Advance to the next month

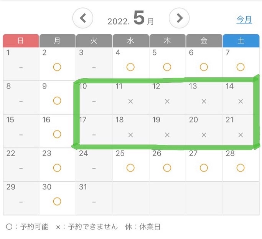click(180, 18)
